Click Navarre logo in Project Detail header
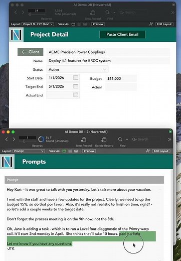Viewport: 181px width, 261px height. [x=16, y=35]
